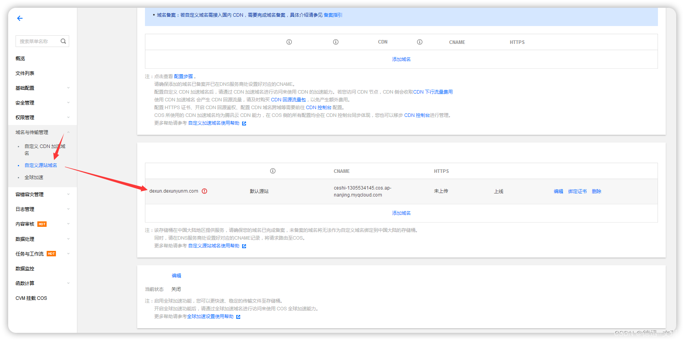Expand 权限管理 menu section
Image resolution: width=684 pixels, height=341 pixels.
pyautogui.click(x=42, y=118)
